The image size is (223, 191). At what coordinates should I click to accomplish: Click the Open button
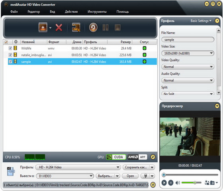pyautogui.click(x=130, y=176)
